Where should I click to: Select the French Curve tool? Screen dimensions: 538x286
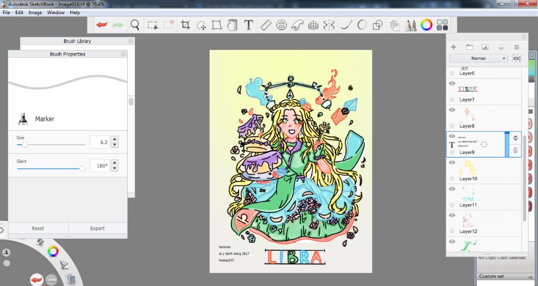click(297, 25)
